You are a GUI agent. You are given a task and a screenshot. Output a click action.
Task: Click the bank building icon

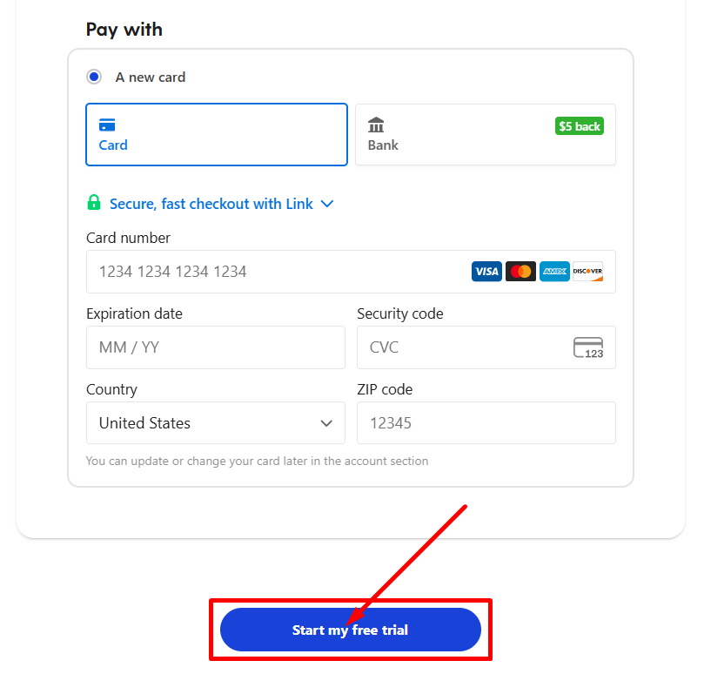[x=376, y=125]
